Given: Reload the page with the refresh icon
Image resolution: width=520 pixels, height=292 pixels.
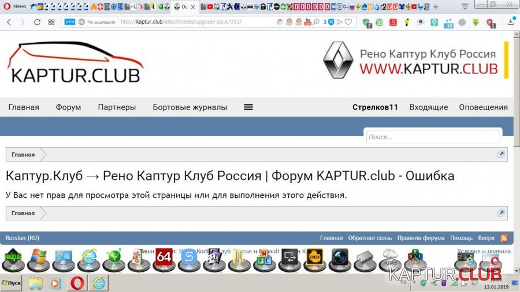Looking at the screenshot, I should (x=37, y=22).
